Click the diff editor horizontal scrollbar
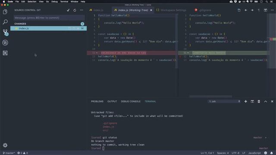 tap(210, 96)
